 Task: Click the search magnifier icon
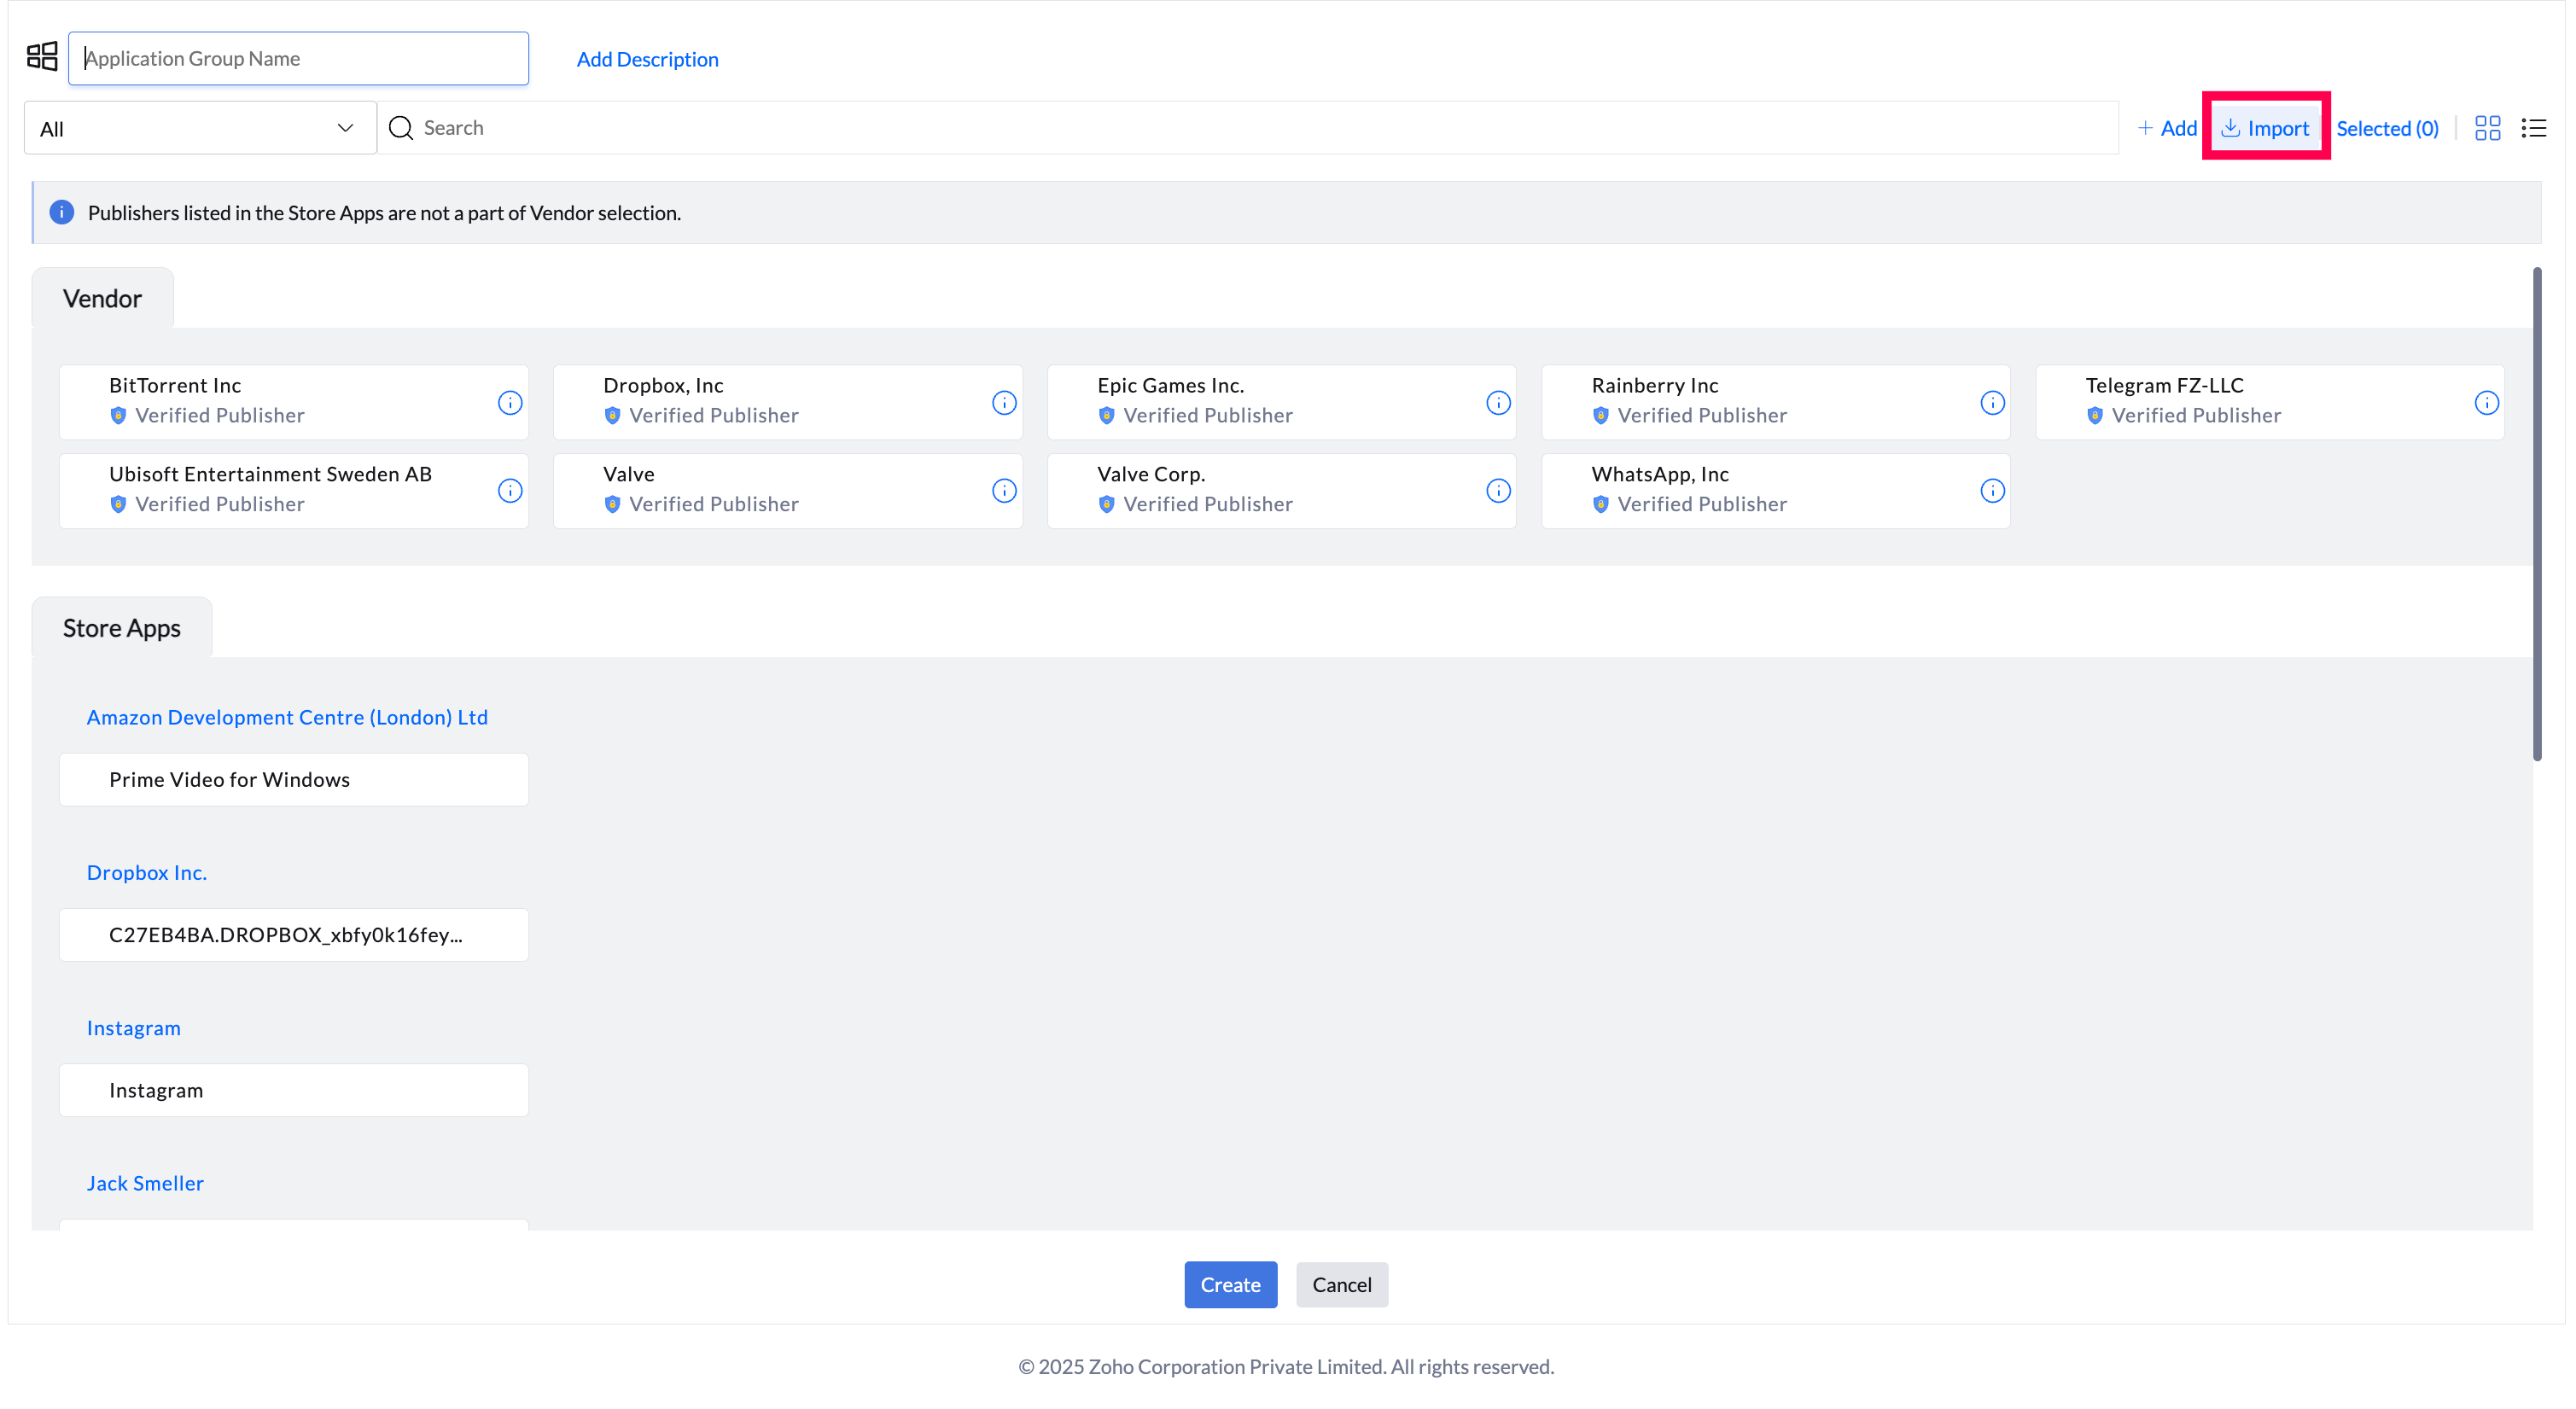(401, 128)
